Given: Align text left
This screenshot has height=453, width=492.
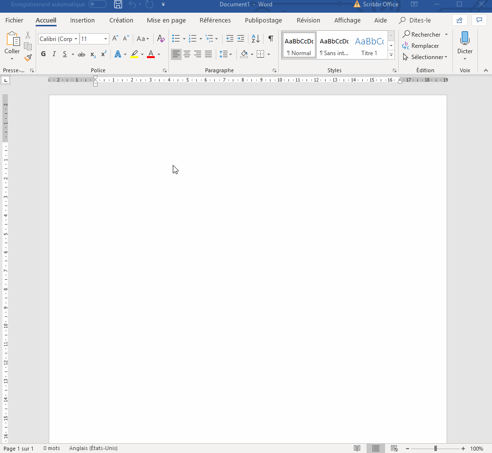Looking at the screenshot, I should coord(176,54).
